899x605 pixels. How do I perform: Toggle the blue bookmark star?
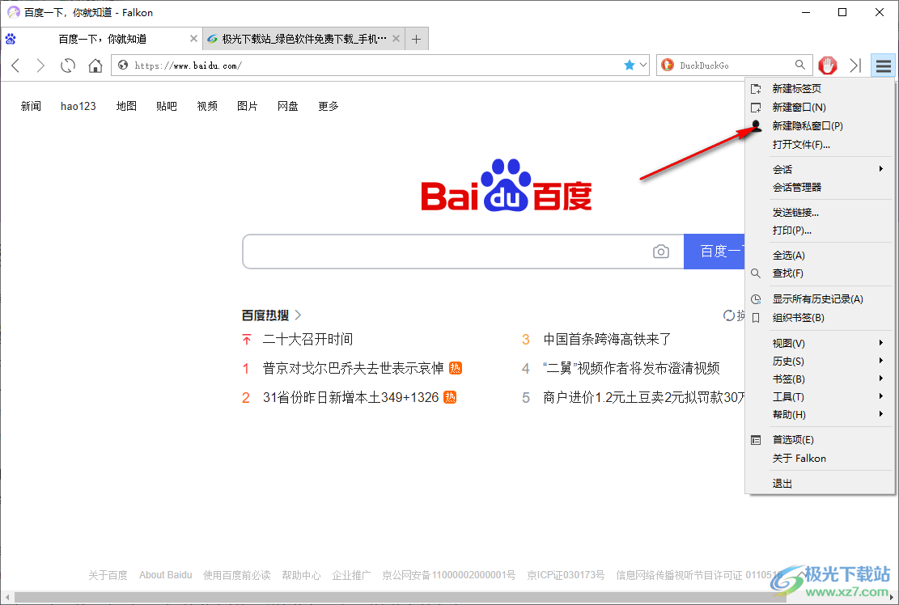point(630,66)
